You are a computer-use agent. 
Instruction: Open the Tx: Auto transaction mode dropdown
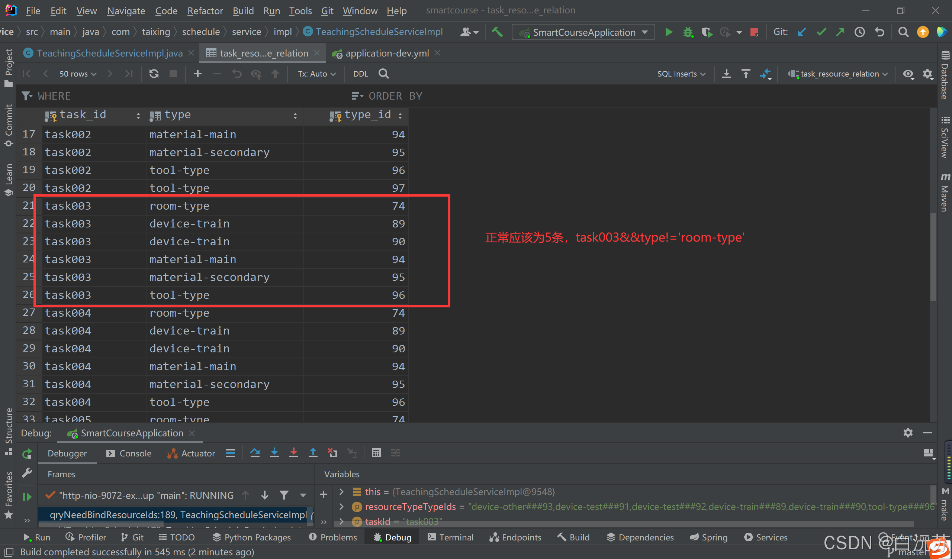[316, 74]
